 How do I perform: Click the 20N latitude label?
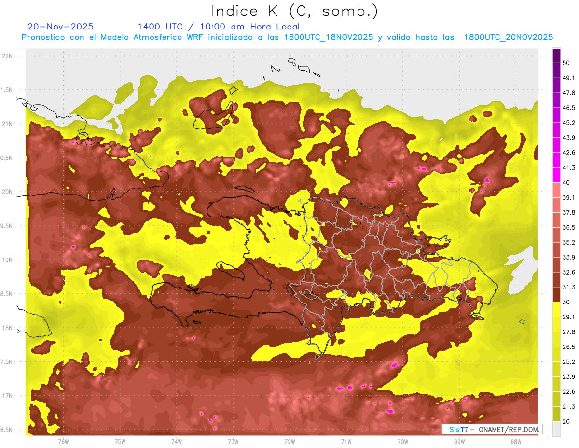(8, 192)
